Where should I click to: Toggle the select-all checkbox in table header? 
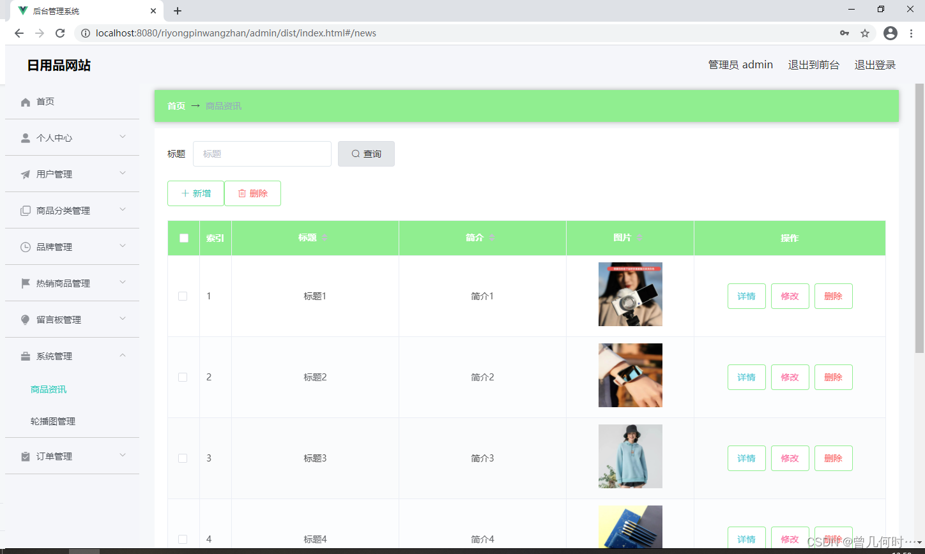184,238
